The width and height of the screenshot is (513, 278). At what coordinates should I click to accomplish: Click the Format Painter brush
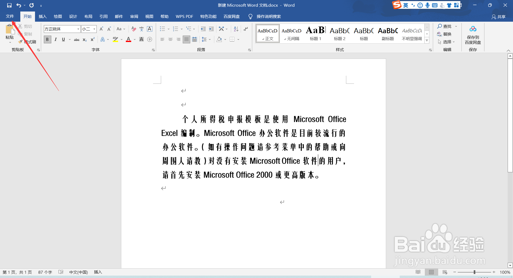tap(21, 42)
